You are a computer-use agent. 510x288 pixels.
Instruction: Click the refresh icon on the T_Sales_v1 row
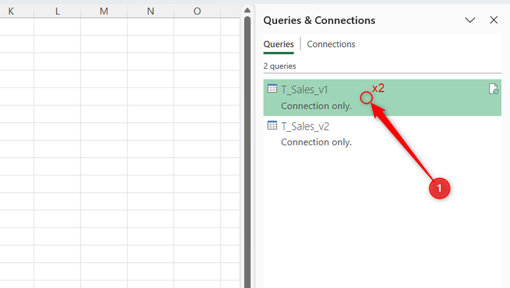494,89
